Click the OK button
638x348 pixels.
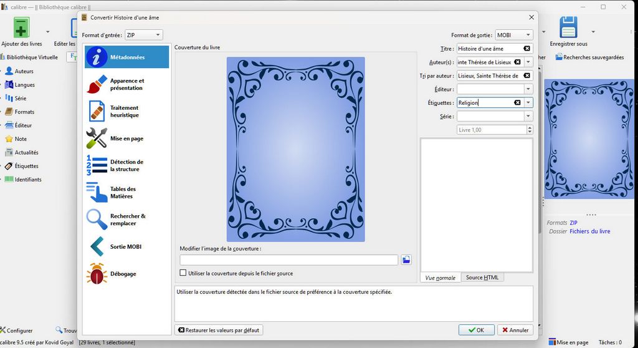click(477, 330)
